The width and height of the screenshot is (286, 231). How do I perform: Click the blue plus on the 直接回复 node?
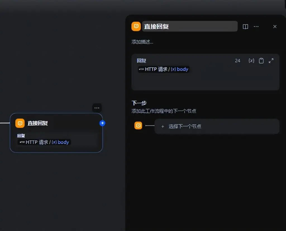[x=103, y=123]
